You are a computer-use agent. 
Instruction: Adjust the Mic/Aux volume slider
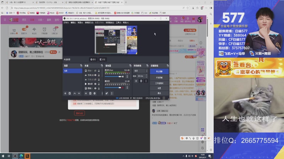[x=113, y=77]
